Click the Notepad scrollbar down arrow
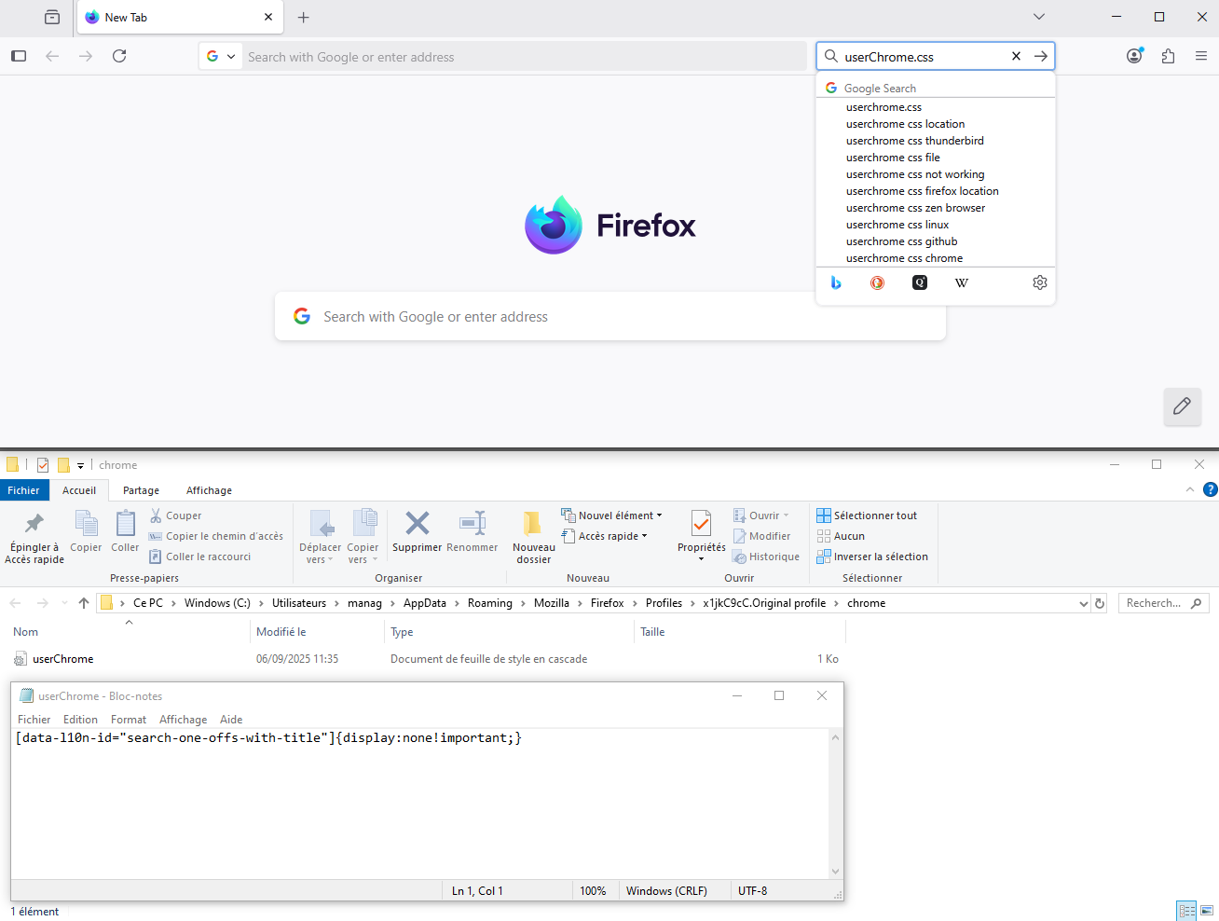The image size is (1219, 921). click(x=835, y=872)
